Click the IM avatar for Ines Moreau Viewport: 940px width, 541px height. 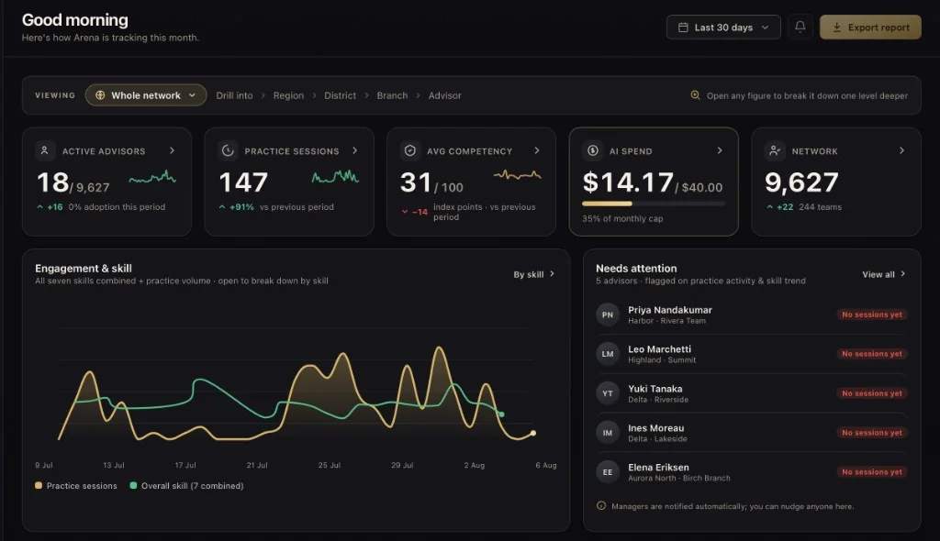608,433
